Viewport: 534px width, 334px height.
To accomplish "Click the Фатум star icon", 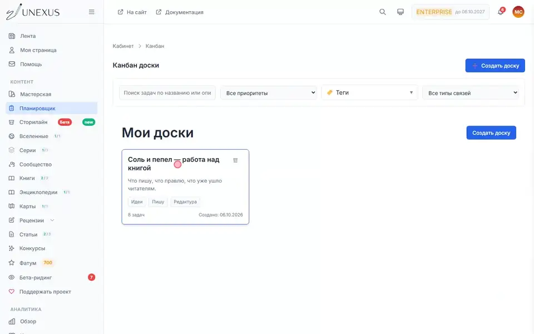I will (12, 263).
